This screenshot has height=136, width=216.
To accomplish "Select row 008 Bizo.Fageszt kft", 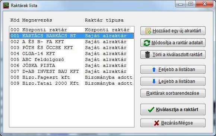I will pyautogui.click(x=72, y=77).
